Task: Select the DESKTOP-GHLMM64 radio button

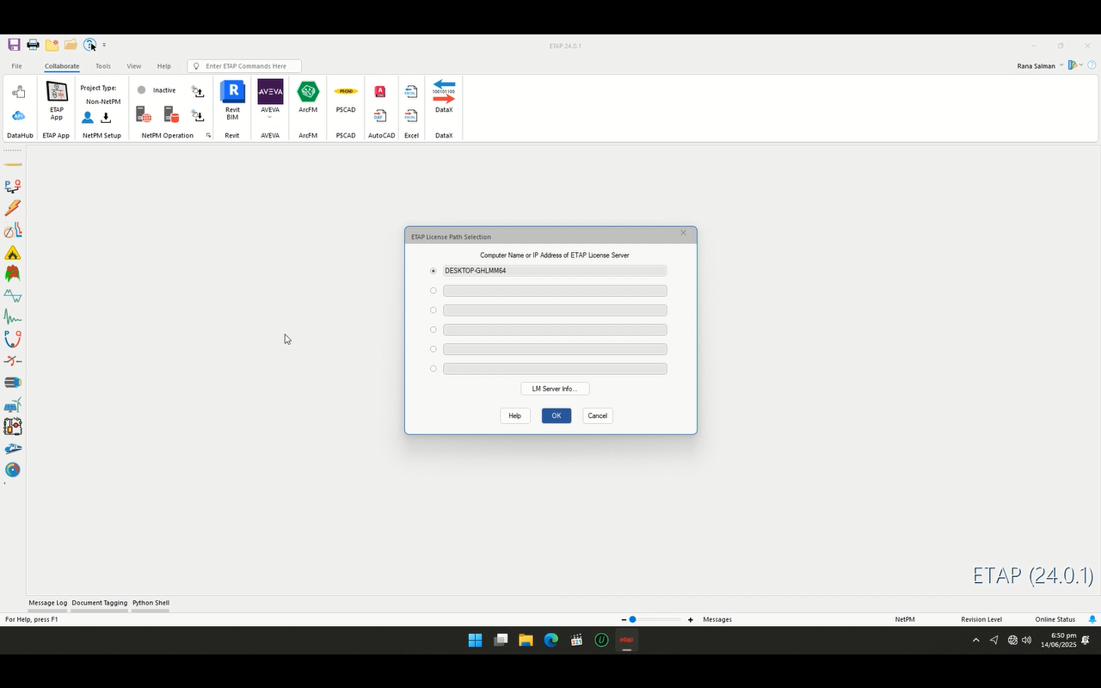Action: point(434,271)
